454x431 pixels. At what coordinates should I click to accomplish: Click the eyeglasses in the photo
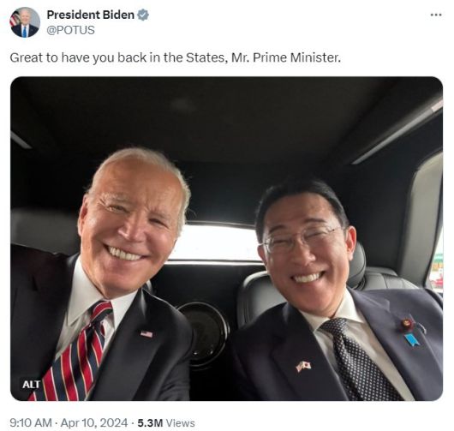coord(302,238)
